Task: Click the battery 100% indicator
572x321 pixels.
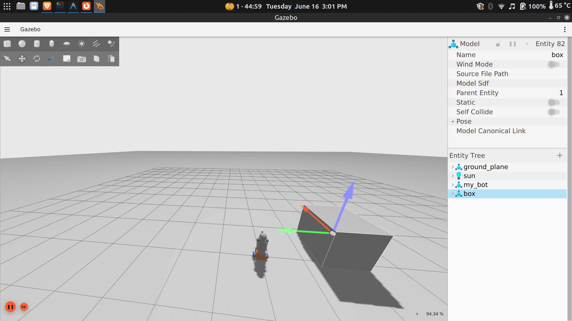Action: coord(533,6)
